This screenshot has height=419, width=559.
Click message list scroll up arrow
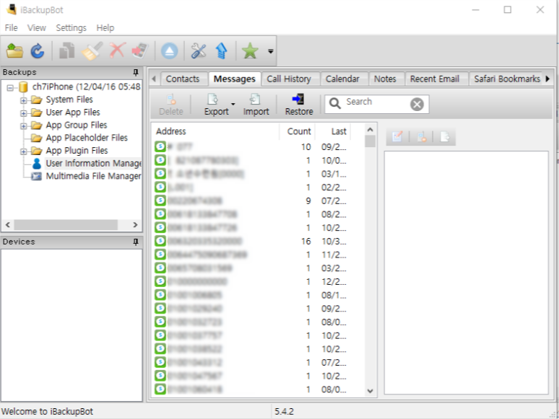(370, 130)
